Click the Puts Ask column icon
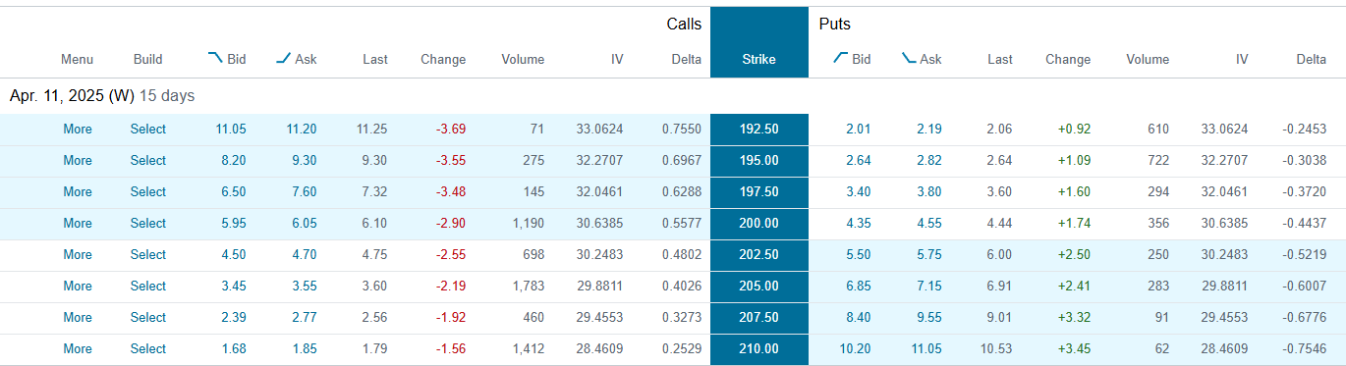Viewport: 1346px width, 366px height. click(x=909, y=58)
